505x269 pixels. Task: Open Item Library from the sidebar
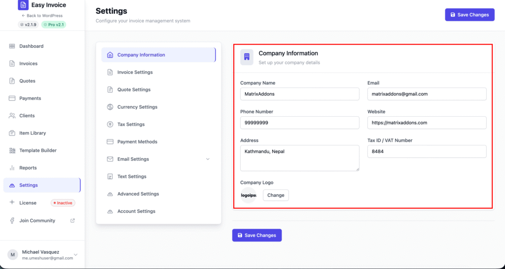point(33,133)
